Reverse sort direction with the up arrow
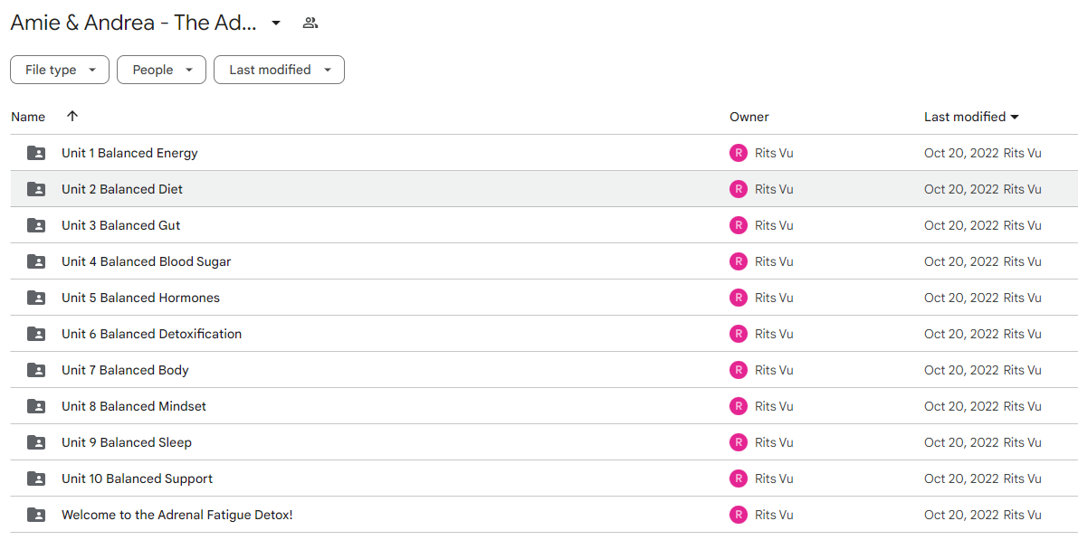1078x559 pixels. (x=72, y=116)
